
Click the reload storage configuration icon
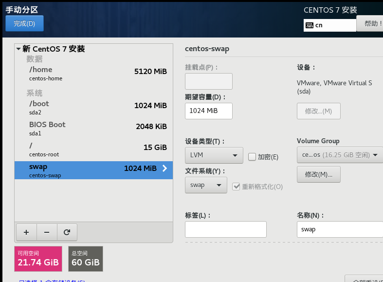point(67,232)
